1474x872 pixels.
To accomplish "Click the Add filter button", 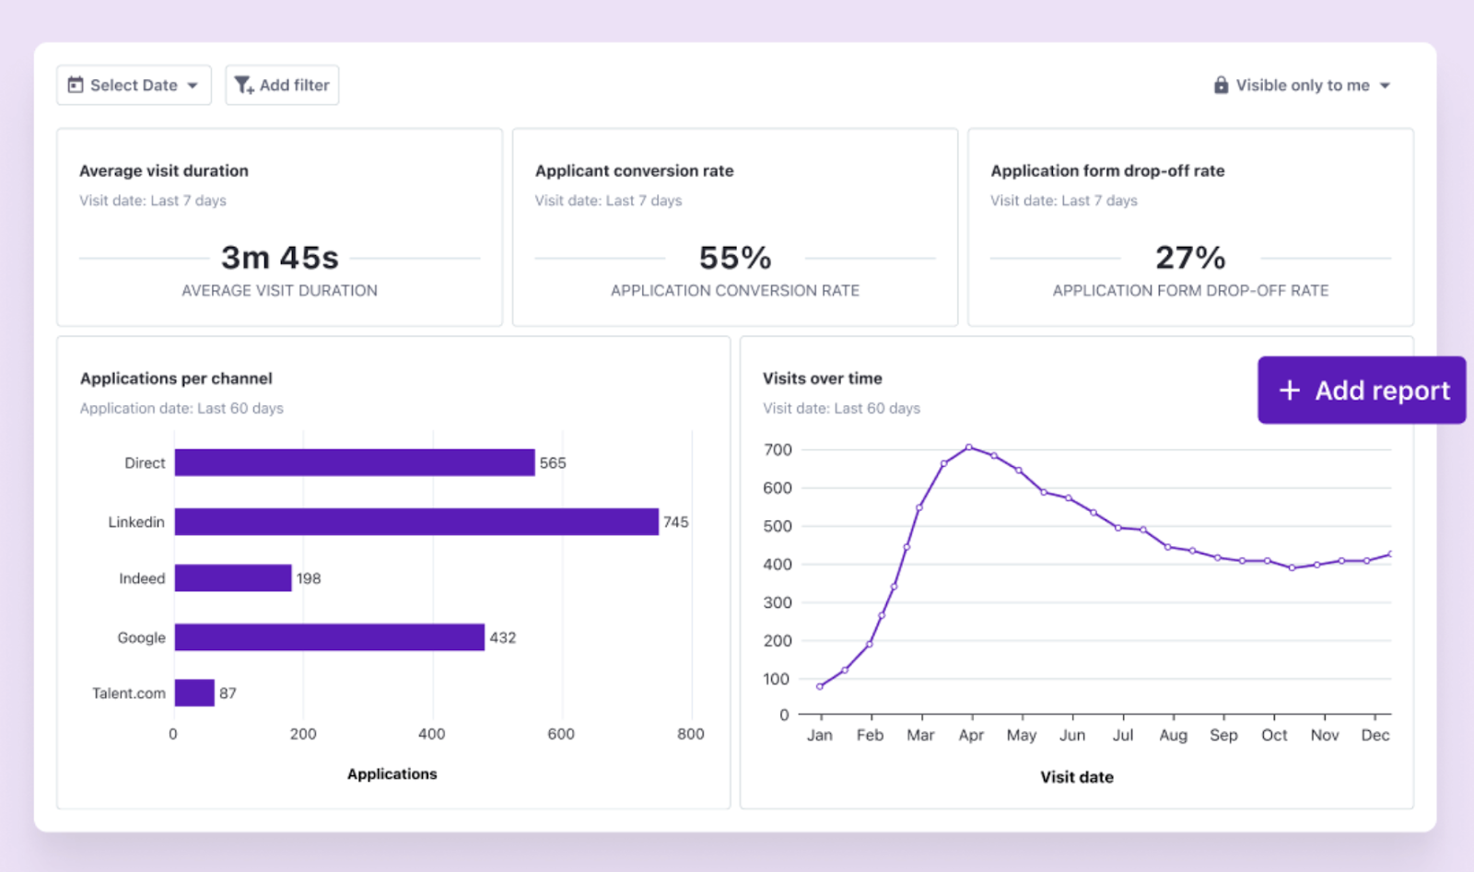I will [x=282, y=85].
